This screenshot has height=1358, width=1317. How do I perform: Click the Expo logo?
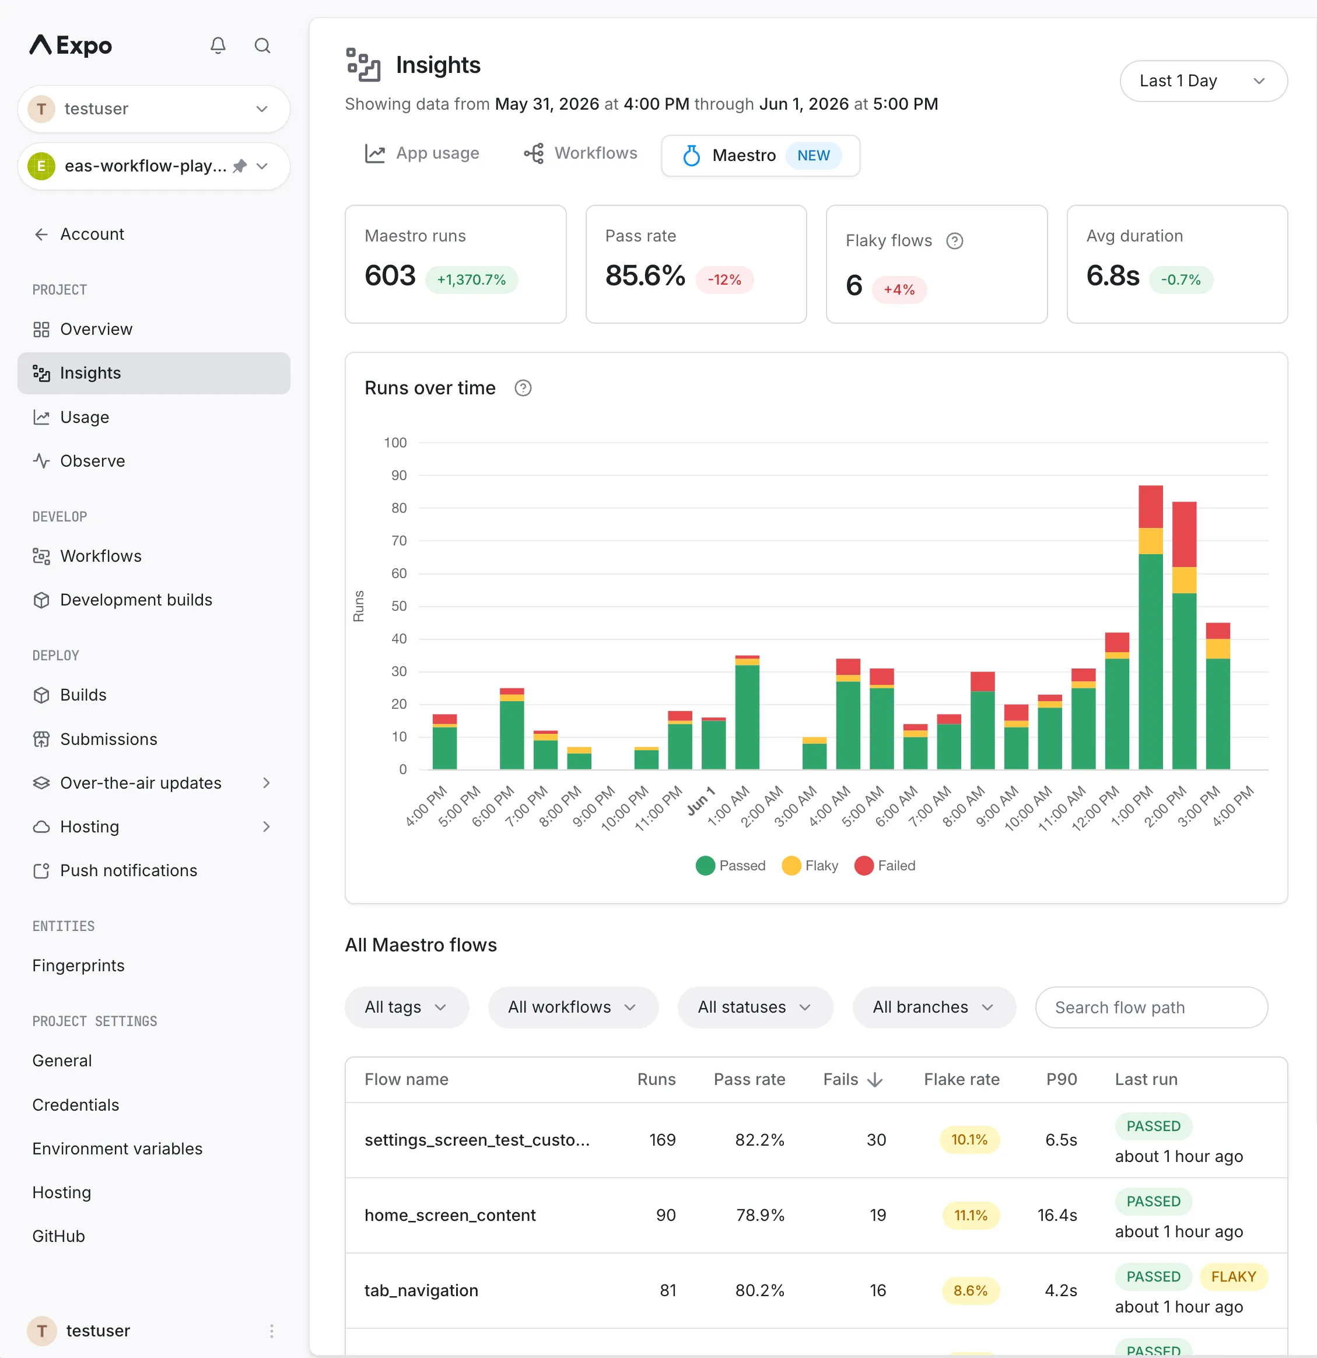tap(71, 45)
